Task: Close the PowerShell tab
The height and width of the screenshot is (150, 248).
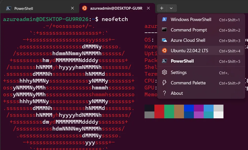Action: point(72,8)
